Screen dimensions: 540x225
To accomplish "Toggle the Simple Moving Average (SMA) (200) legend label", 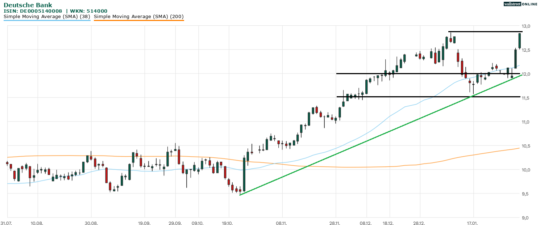I will (x=139, y=16).
